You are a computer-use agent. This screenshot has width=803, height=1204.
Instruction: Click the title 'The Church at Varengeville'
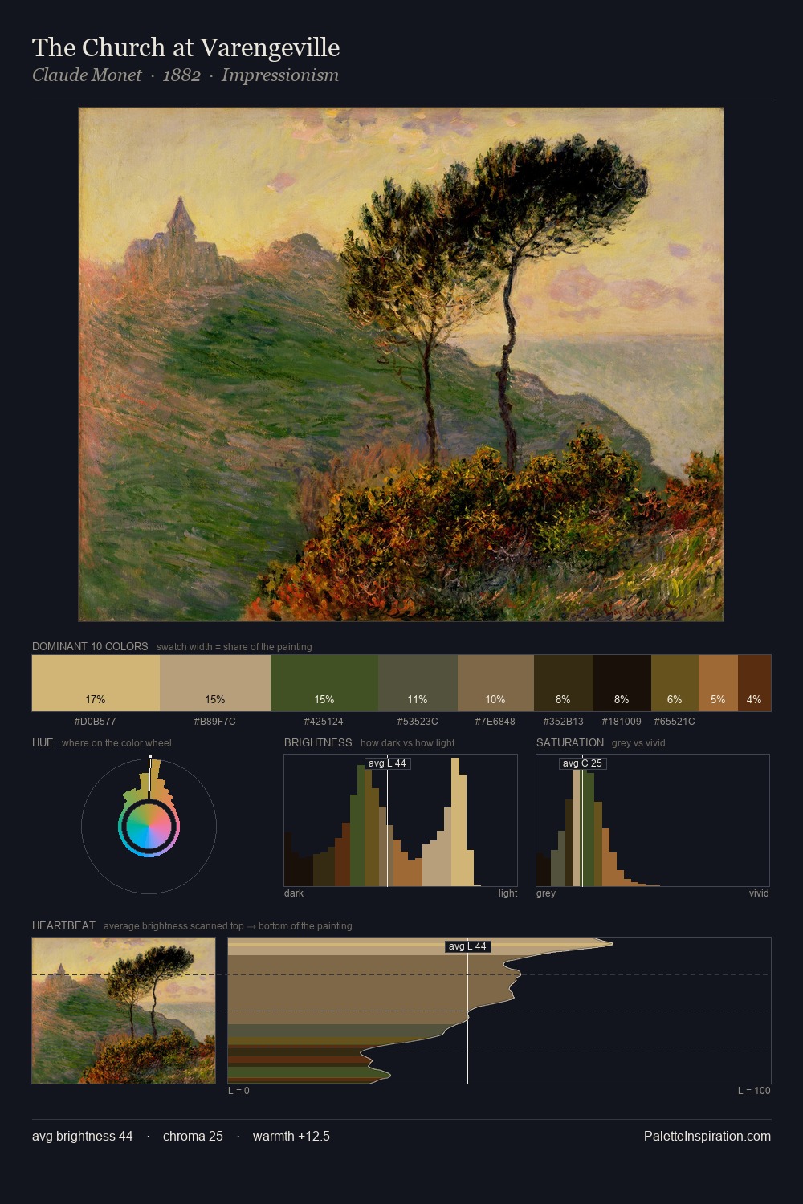click(186, 47)
